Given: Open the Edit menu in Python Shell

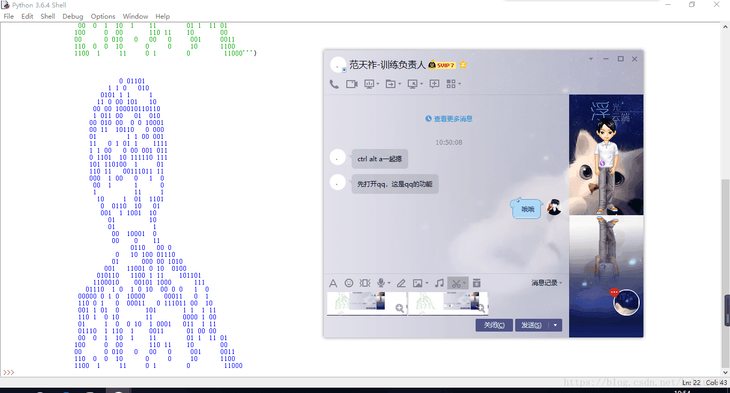Looking at the screenshot, I should [x=27, y=16].
